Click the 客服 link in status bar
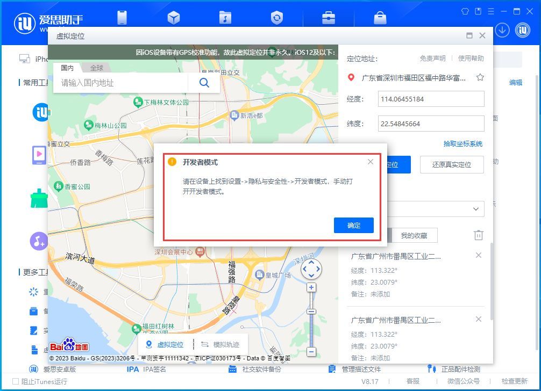 tap(413, 381)
